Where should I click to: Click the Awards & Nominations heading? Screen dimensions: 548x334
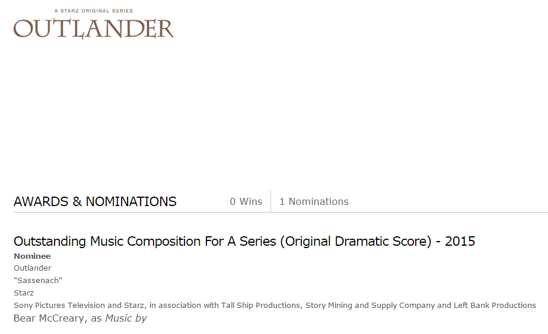[x=95, y=202]
